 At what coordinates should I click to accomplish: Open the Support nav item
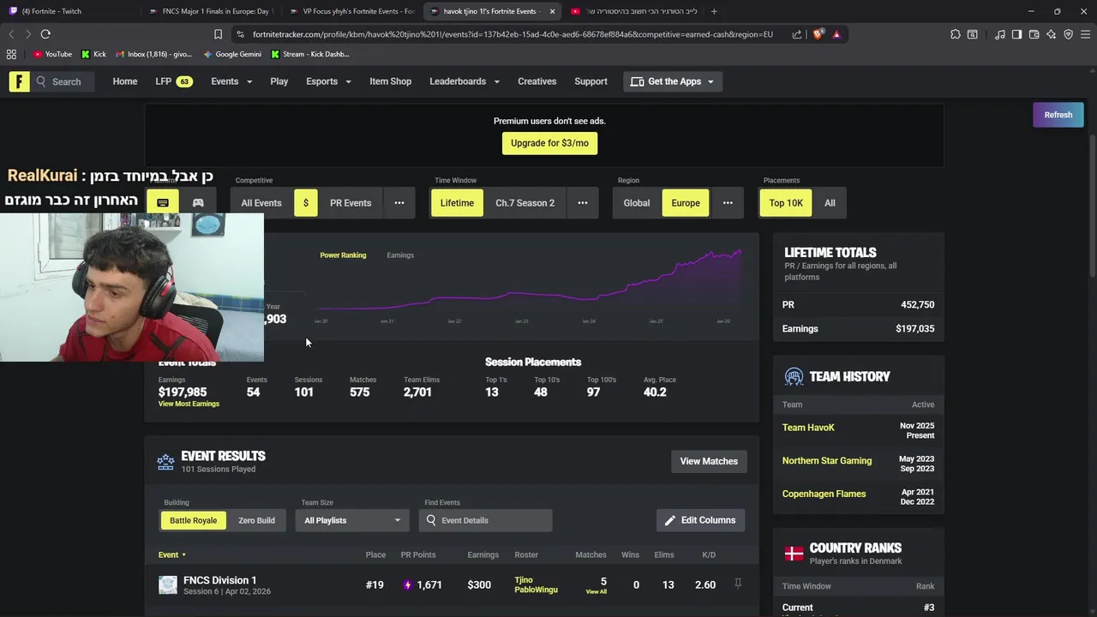tap(590, 81)
